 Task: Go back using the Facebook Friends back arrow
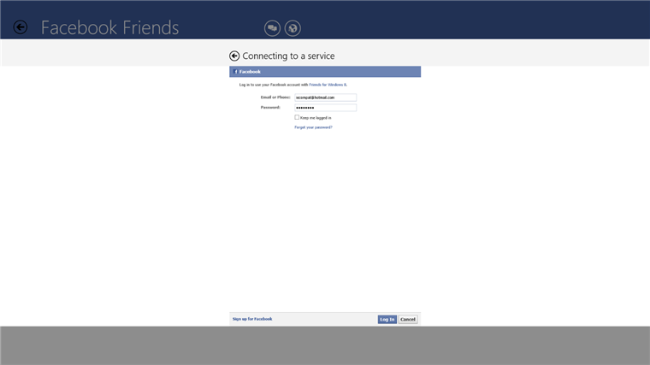tap(20, 27)
